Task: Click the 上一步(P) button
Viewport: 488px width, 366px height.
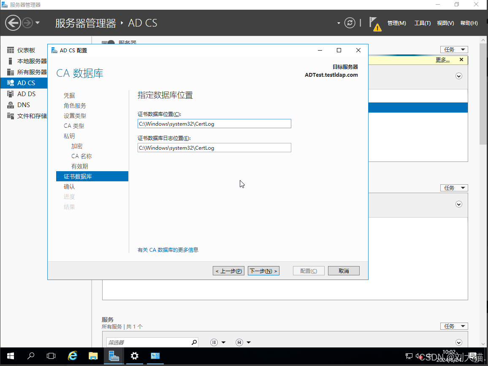Action: tap(228, 271)
